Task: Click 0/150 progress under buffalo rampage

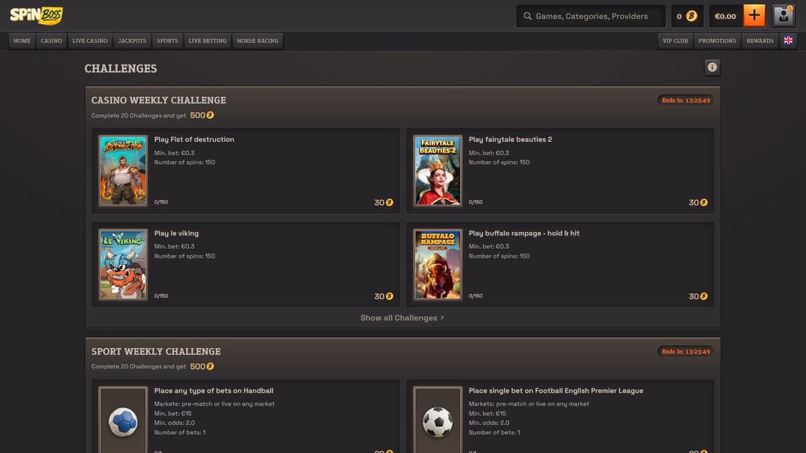Action: click(476, 296)
